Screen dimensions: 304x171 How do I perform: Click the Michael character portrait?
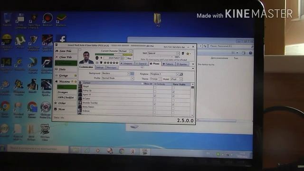pyautogui.click(x=86, y=57)
